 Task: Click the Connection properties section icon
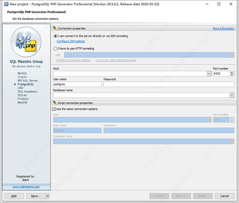click(55, 28)
